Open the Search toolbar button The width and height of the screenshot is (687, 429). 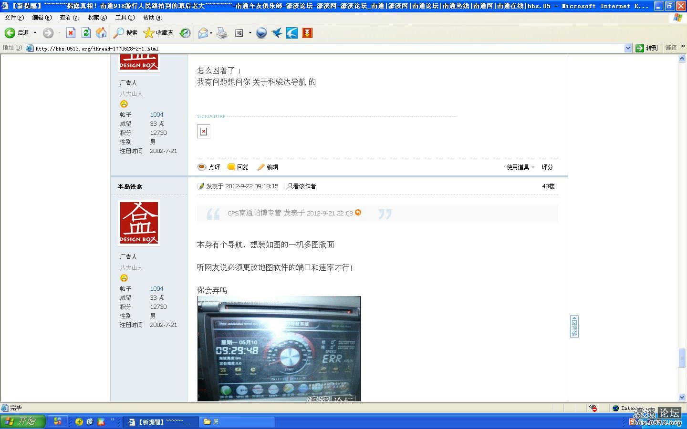coord(125,33)
